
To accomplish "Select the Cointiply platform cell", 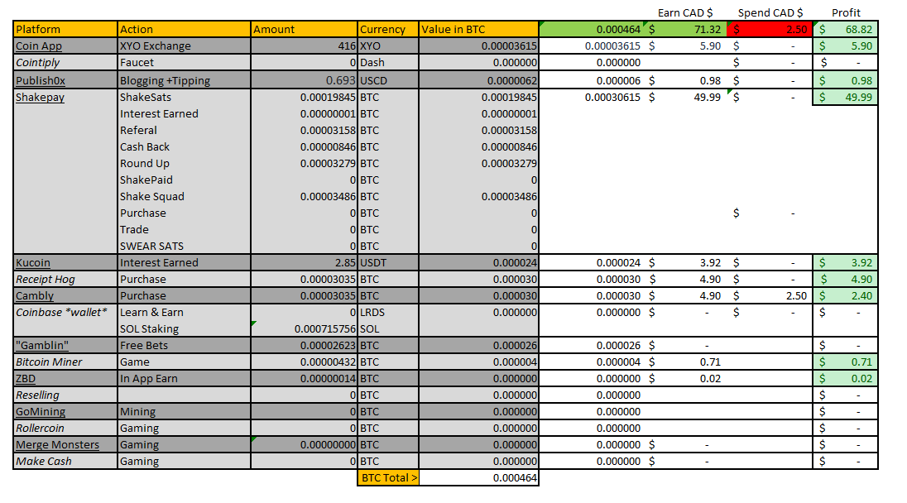I will tap(65, 62).
